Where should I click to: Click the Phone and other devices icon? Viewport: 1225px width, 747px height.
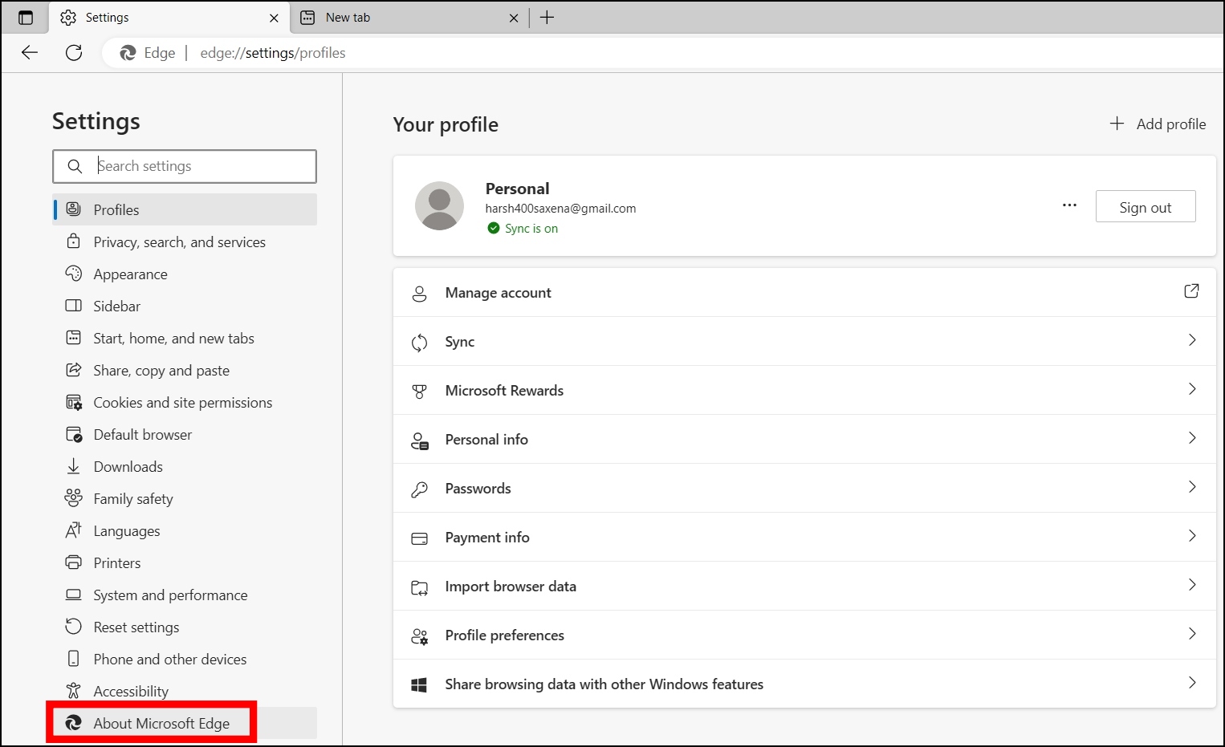[x=74, y=659]
